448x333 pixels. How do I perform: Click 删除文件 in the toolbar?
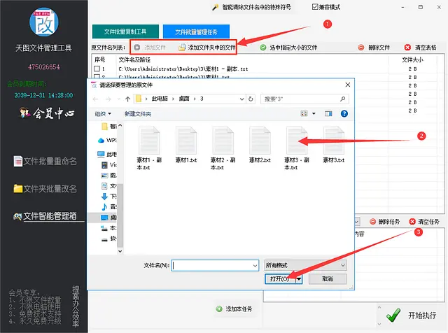click(374, 48)
